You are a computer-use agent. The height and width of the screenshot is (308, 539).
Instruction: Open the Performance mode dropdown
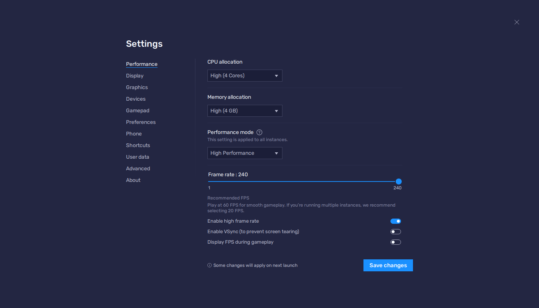(245, 153)
